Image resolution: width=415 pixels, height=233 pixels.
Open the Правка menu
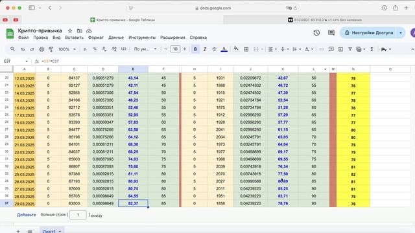(40, 38)
